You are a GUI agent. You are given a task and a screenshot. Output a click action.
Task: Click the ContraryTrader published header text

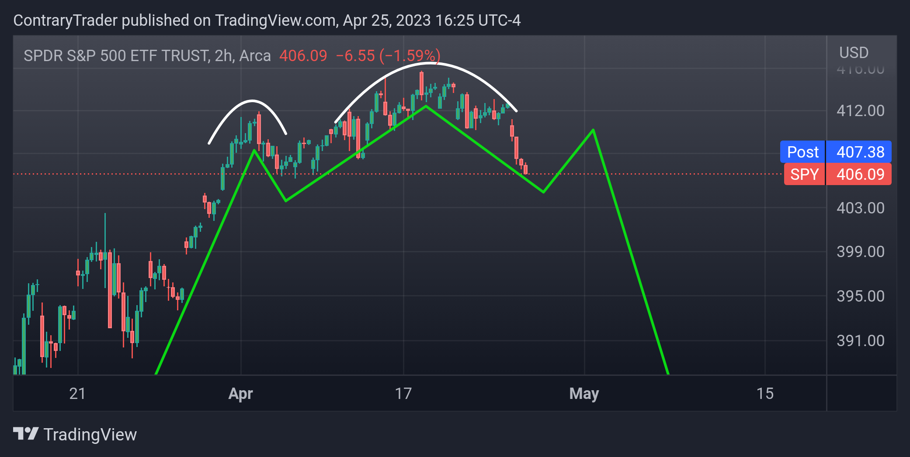(x=267, y=21)
